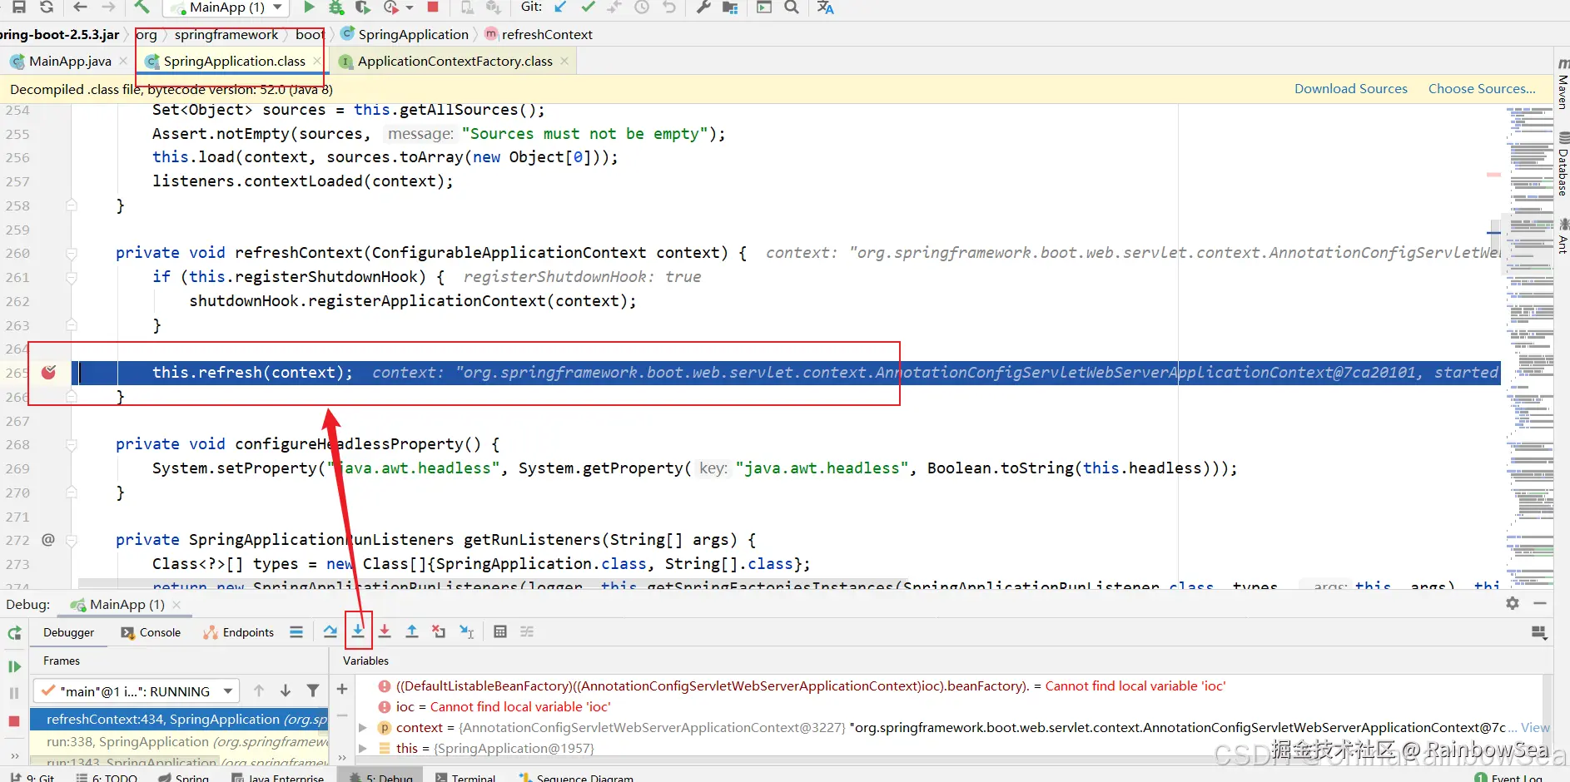Viewport: 1570px width, 782px height.
Task: Open the thread selector showing main RUNNING
Action: coord(137,691)
